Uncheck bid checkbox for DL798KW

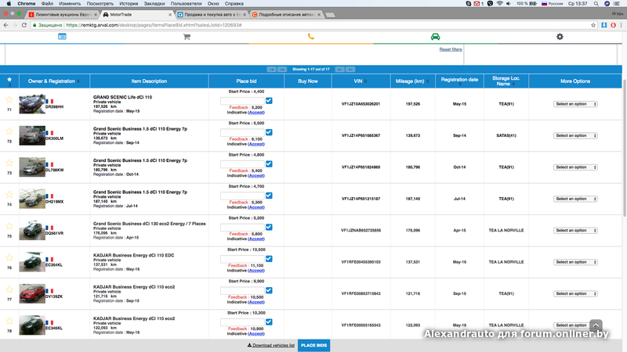pos(269,164)
